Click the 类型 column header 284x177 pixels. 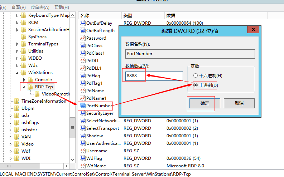click(143, 15)
